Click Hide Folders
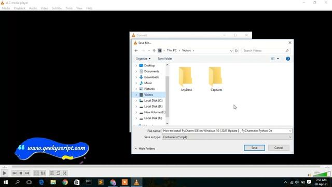332x187 pixels. click(145, 149)
